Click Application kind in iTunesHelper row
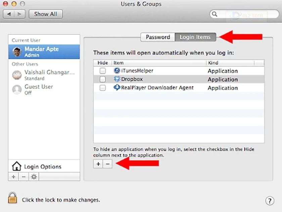 pyautogui.click(x=223, y=71)
